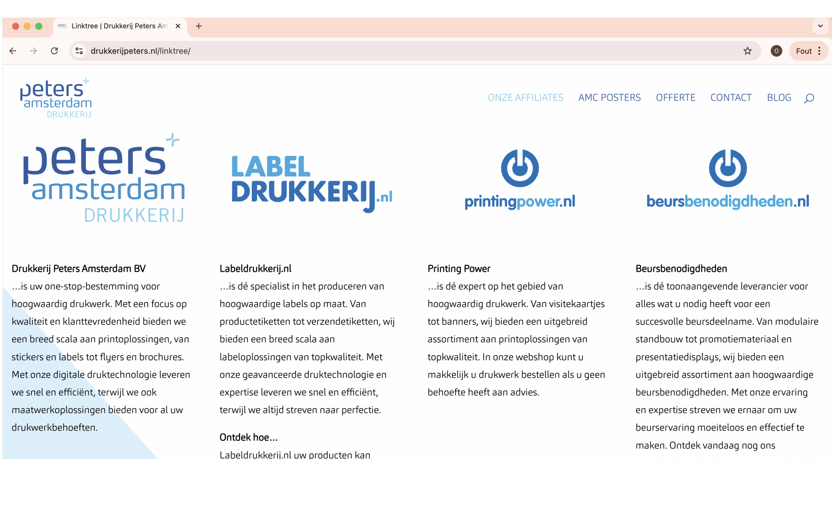
Task: Click the beursbenodigdheden.nl logo
Action: point(728,179)
